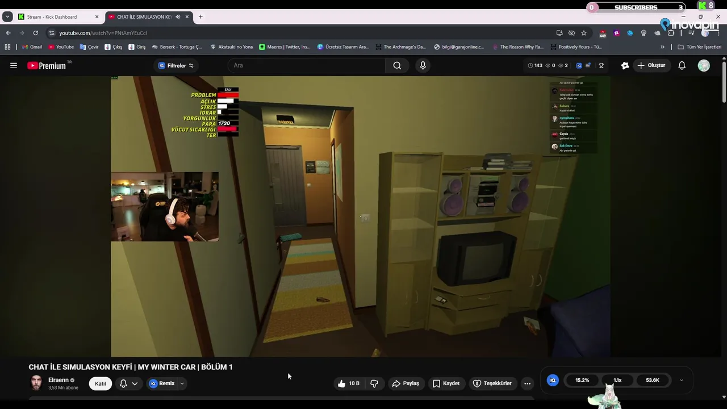Viewport: 727px width, 409px height.
Task: Show more bookmarks with double chevron
Action: pyautogui.click(x=662, y=47)
